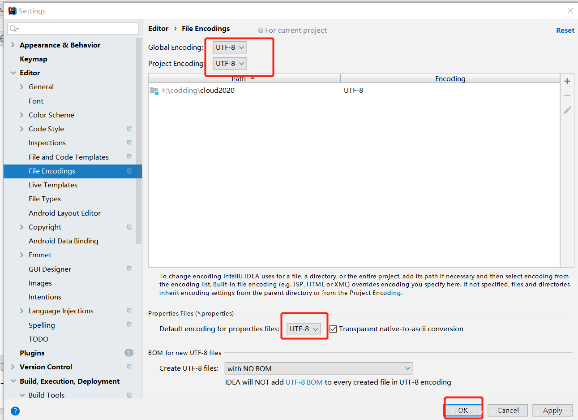Click the Editor breadcrumb
Screen dimensions: 578x420
pyautogui.click(x=158, y=29)
